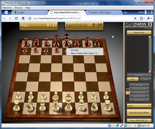This screenshot has height=129, width=155.
Task: Open the page menu dropdown
Action: coord(142,18)
